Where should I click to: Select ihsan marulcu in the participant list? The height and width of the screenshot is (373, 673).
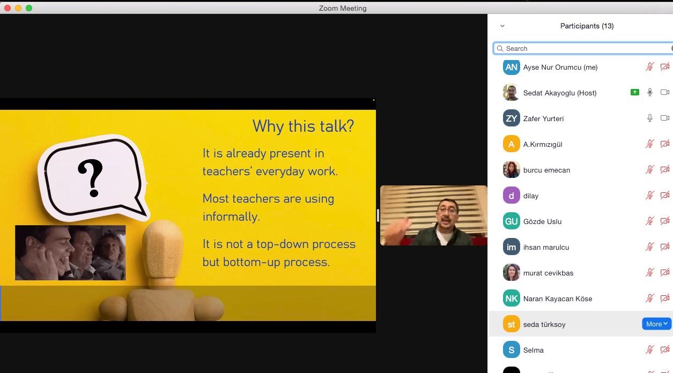click(546, 247)
